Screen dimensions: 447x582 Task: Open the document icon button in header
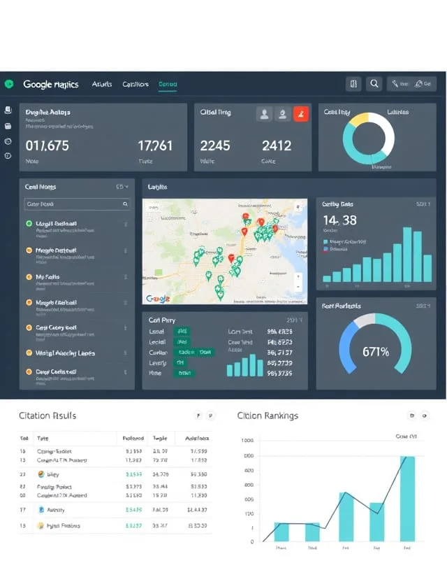click(353, 84)
